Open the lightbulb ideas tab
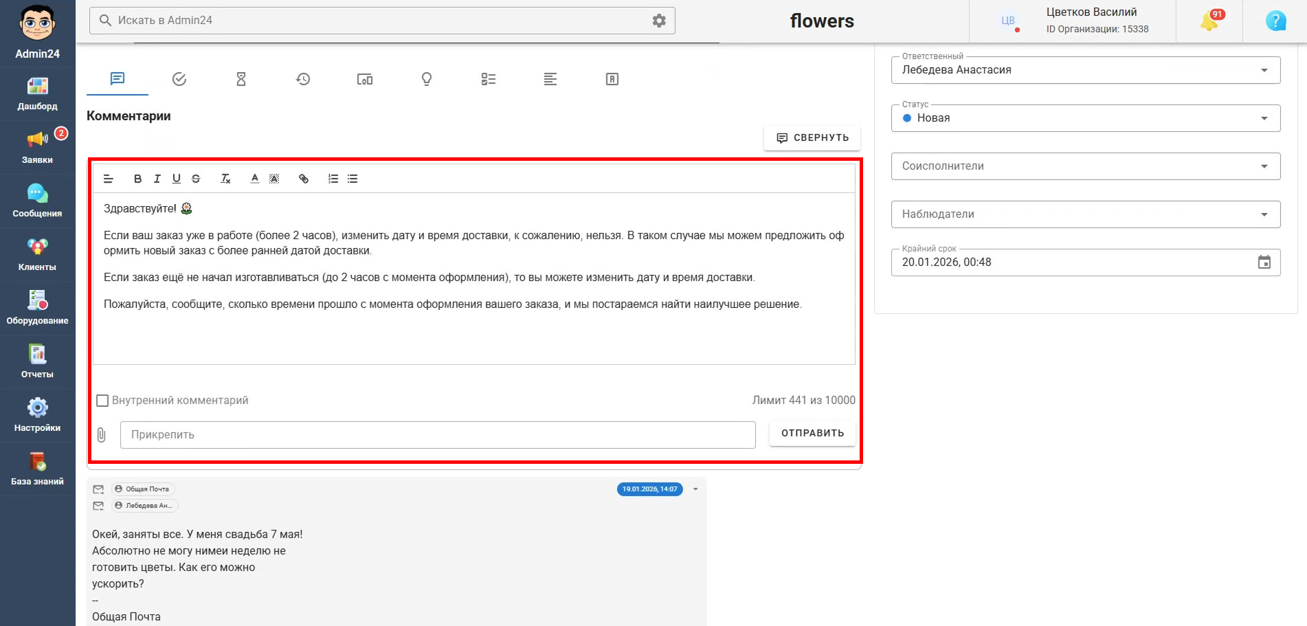 coord(427,79)
